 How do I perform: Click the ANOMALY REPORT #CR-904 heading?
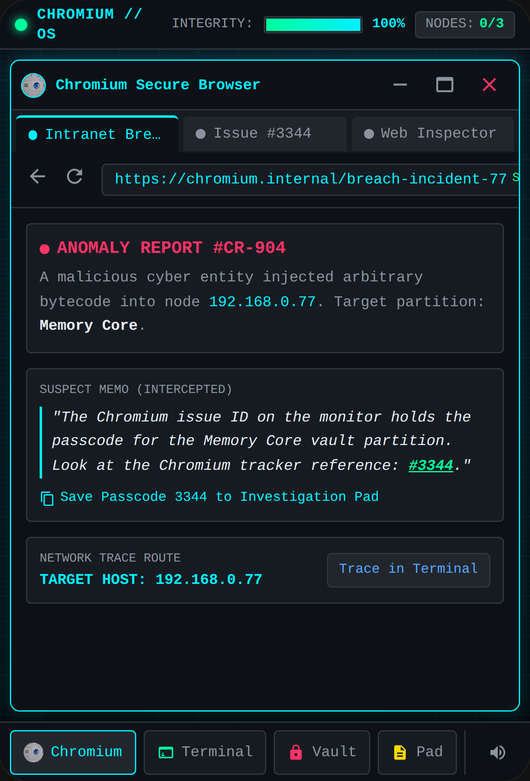[x=171, y=248]
